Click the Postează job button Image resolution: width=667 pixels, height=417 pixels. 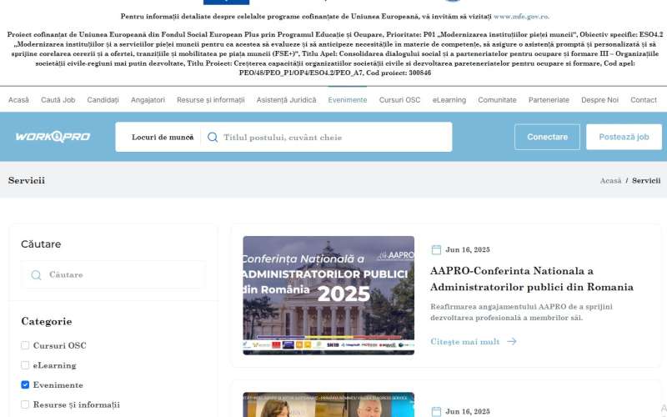pyautogui.click(x=624, y=137)
